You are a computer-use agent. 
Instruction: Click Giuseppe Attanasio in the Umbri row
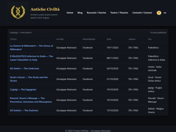[x=66, y=68]
